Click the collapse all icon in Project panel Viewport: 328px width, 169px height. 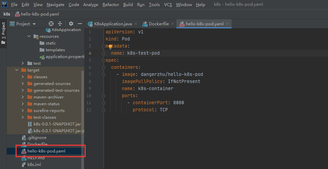tap(60, 24)
